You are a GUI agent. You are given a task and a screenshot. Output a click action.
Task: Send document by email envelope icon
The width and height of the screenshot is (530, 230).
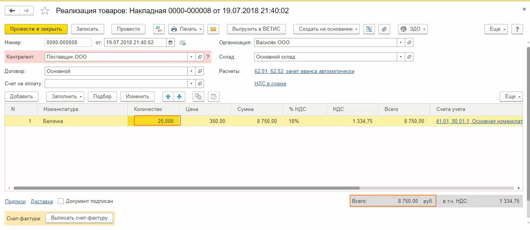pyautogui.click(x=213, y=29)
